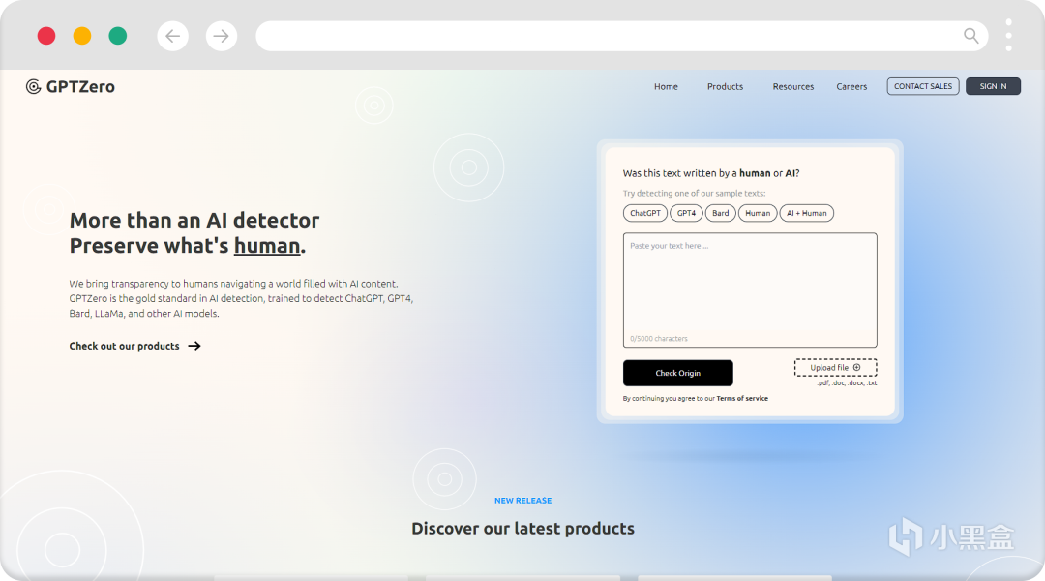The image size is (1045, 581).
Task: Select the GPT4 sample text
Action: pos(686,213)
